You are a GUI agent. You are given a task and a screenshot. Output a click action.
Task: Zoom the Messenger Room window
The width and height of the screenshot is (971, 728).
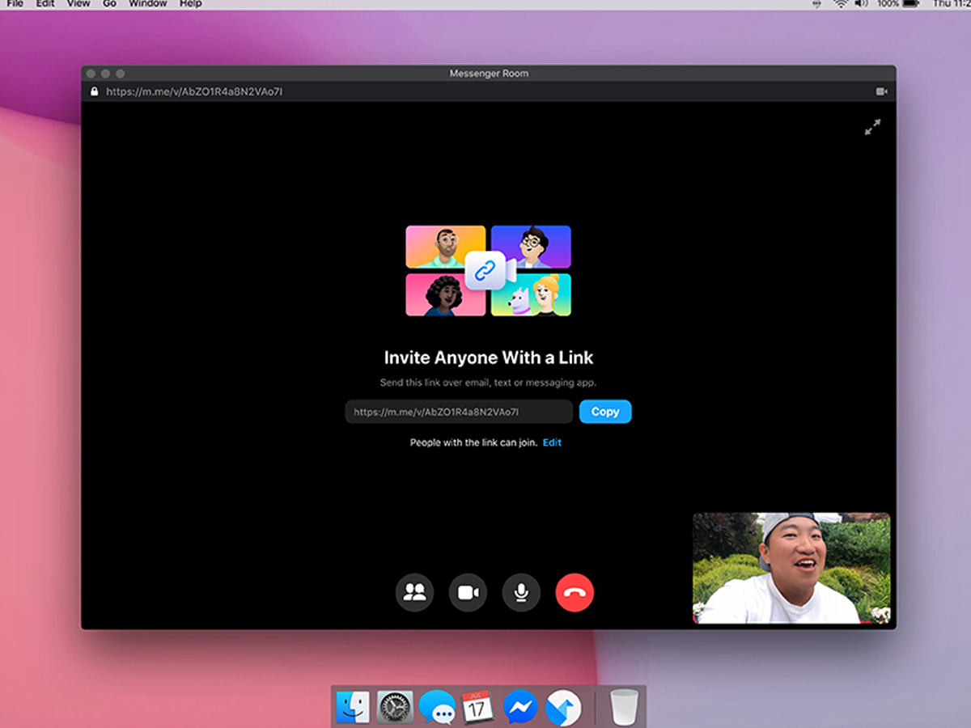pos(121,74)
